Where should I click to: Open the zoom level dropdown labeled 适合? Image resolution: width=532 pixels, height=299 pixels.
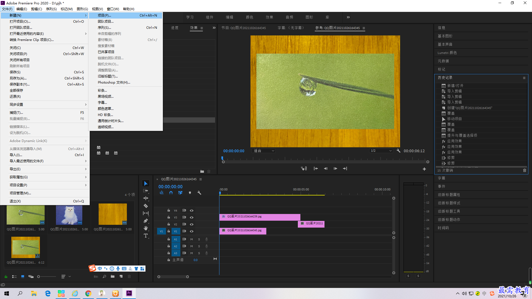click(264, 151)
